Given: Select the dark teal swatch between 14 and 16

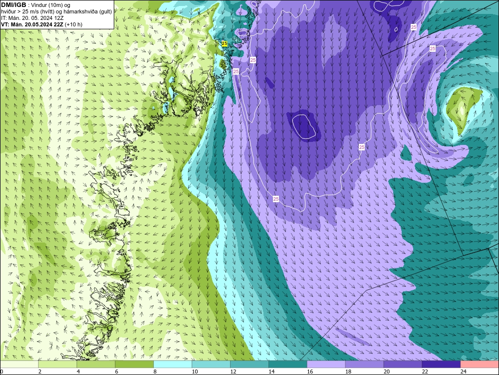Looking at the screenshot, I should click(x=288, y=364).
